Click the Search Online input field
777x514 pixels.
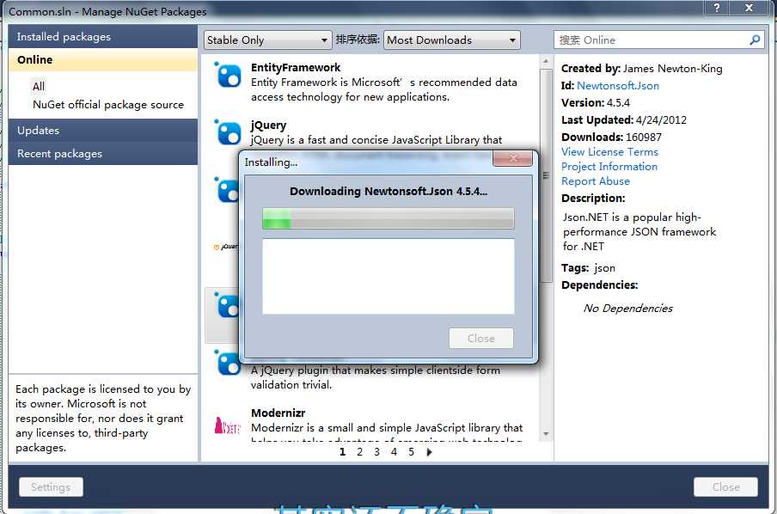click(652, 40)
